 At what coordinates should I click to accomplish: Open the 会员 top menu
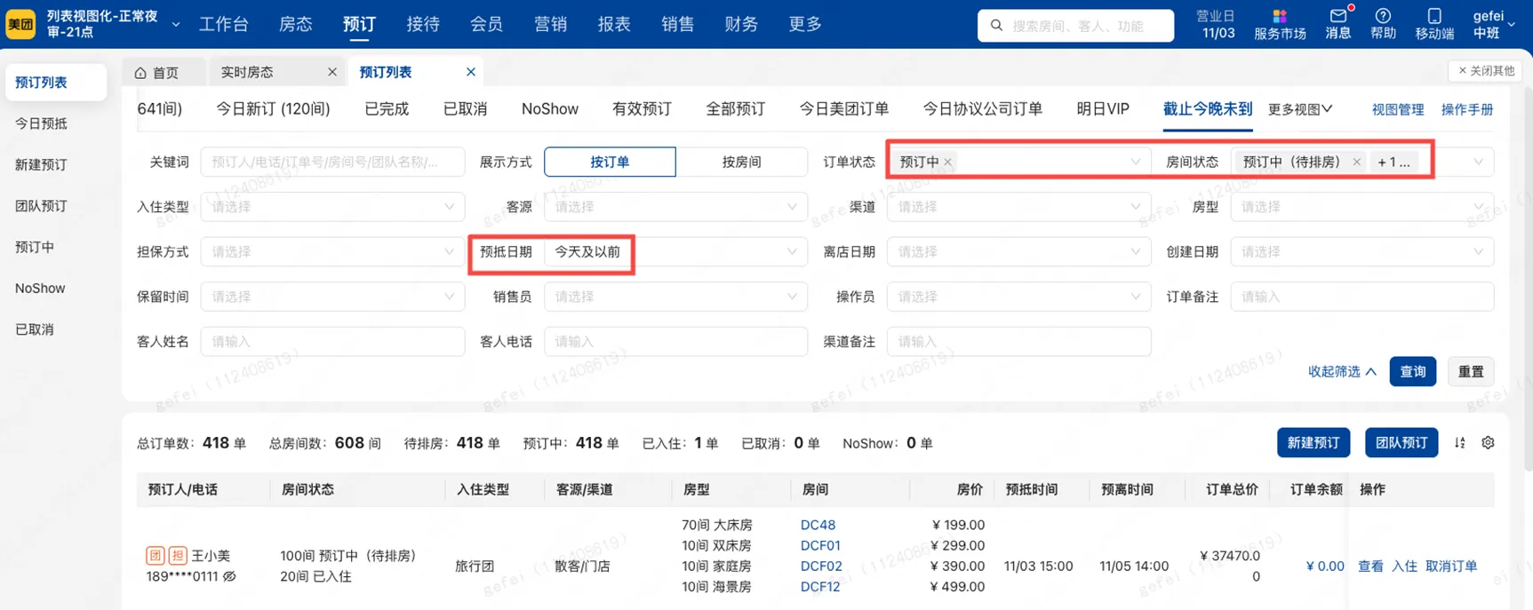pyautogui.click(x=486, y=24)
